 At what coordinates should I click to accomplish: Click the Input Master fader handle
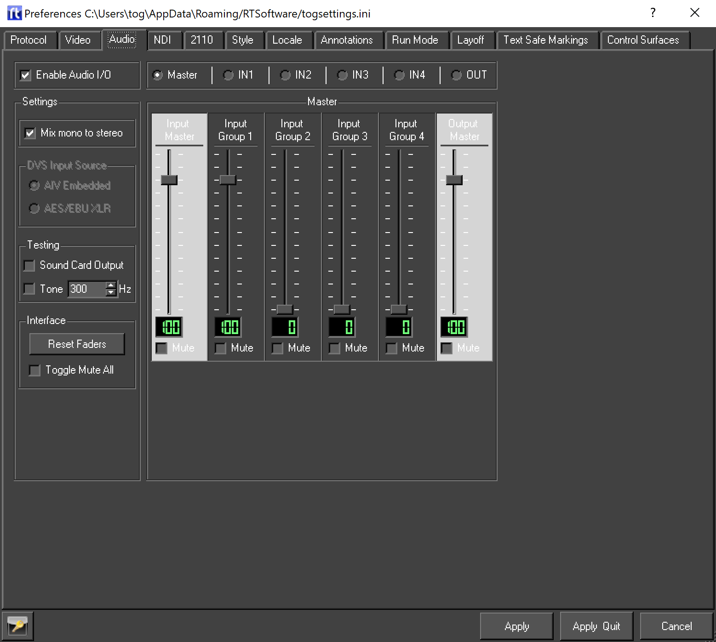tap(169, 180)
